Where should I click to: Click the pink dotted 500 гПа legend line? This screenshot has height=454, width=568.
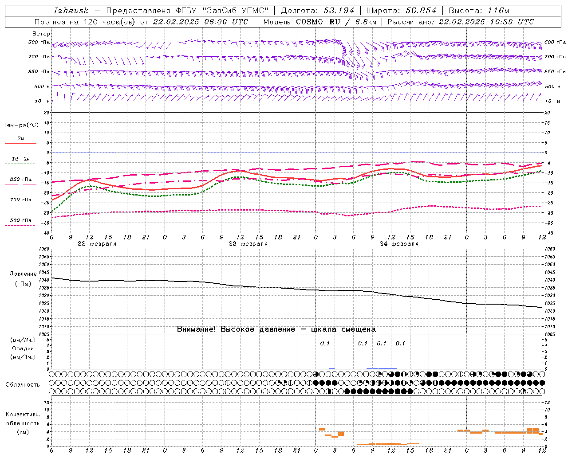click(x=20, y=225)
